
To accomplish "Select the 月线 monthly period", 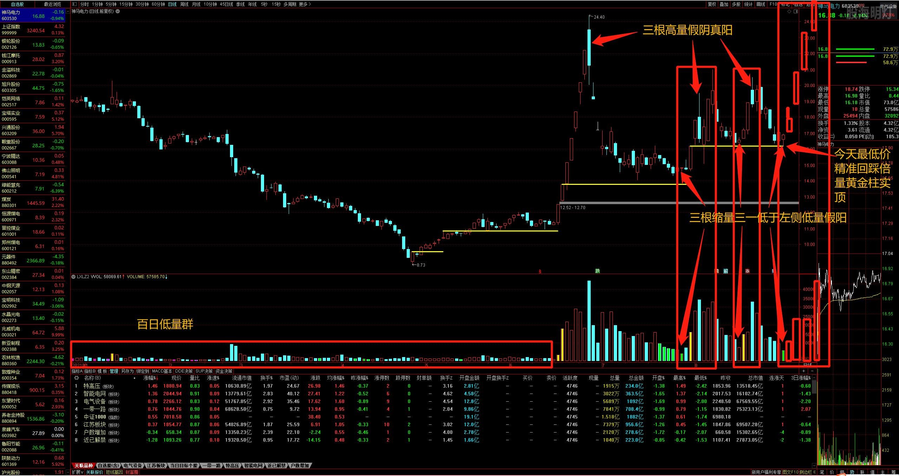I will click(x=196, y=4).
